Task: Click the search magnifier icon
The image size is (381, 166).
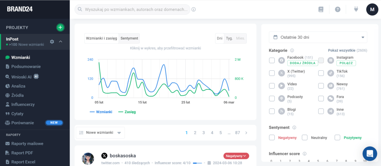Action: click(x=80, y=9)
